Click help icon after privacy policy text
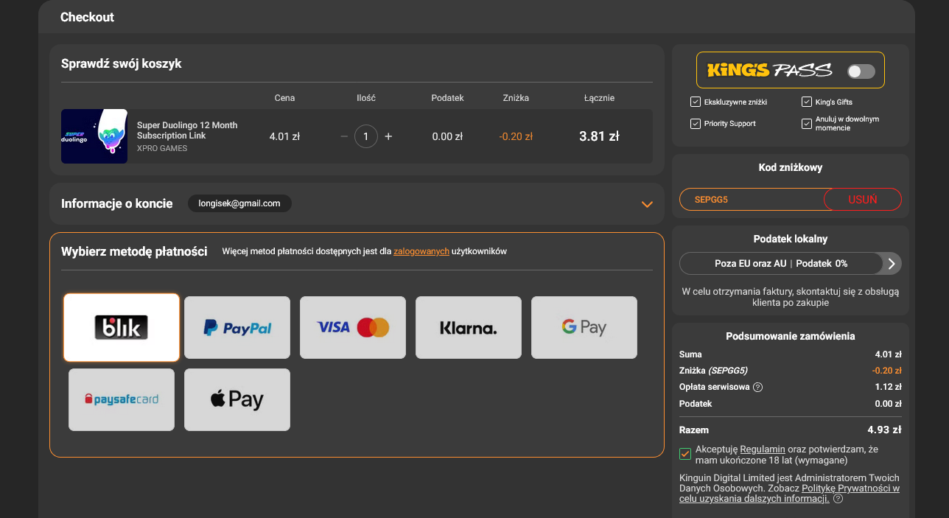The height and width of the screenshot is (518, 949). pos(838,499)
